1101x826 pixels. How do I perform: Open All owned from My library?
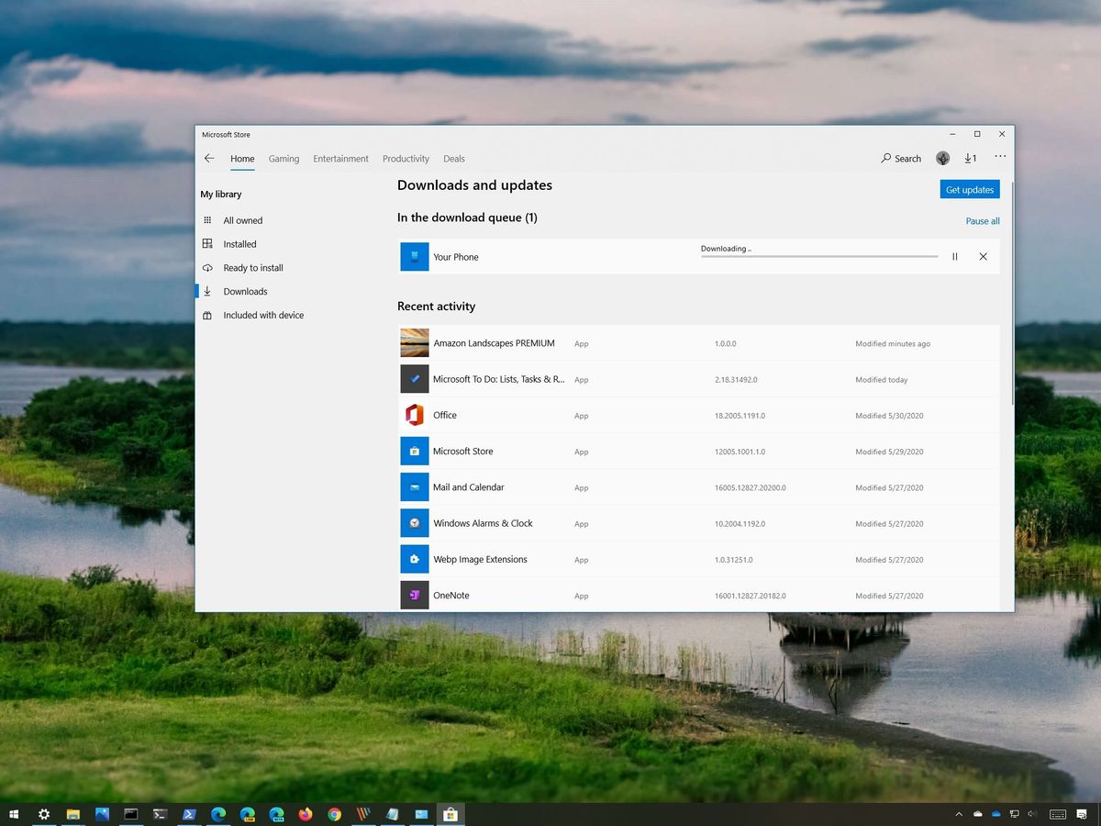[206, 220]
